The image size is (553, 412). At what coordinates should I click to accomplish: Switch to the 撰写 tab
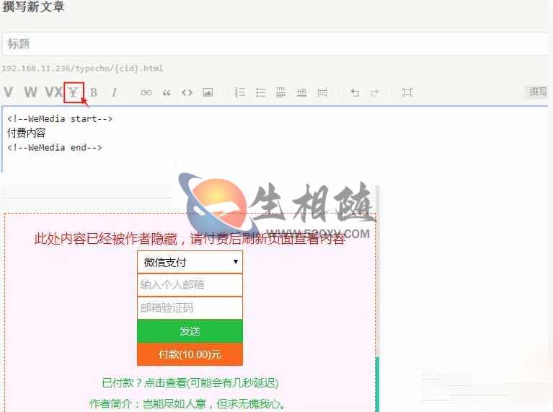pos(537,92)
